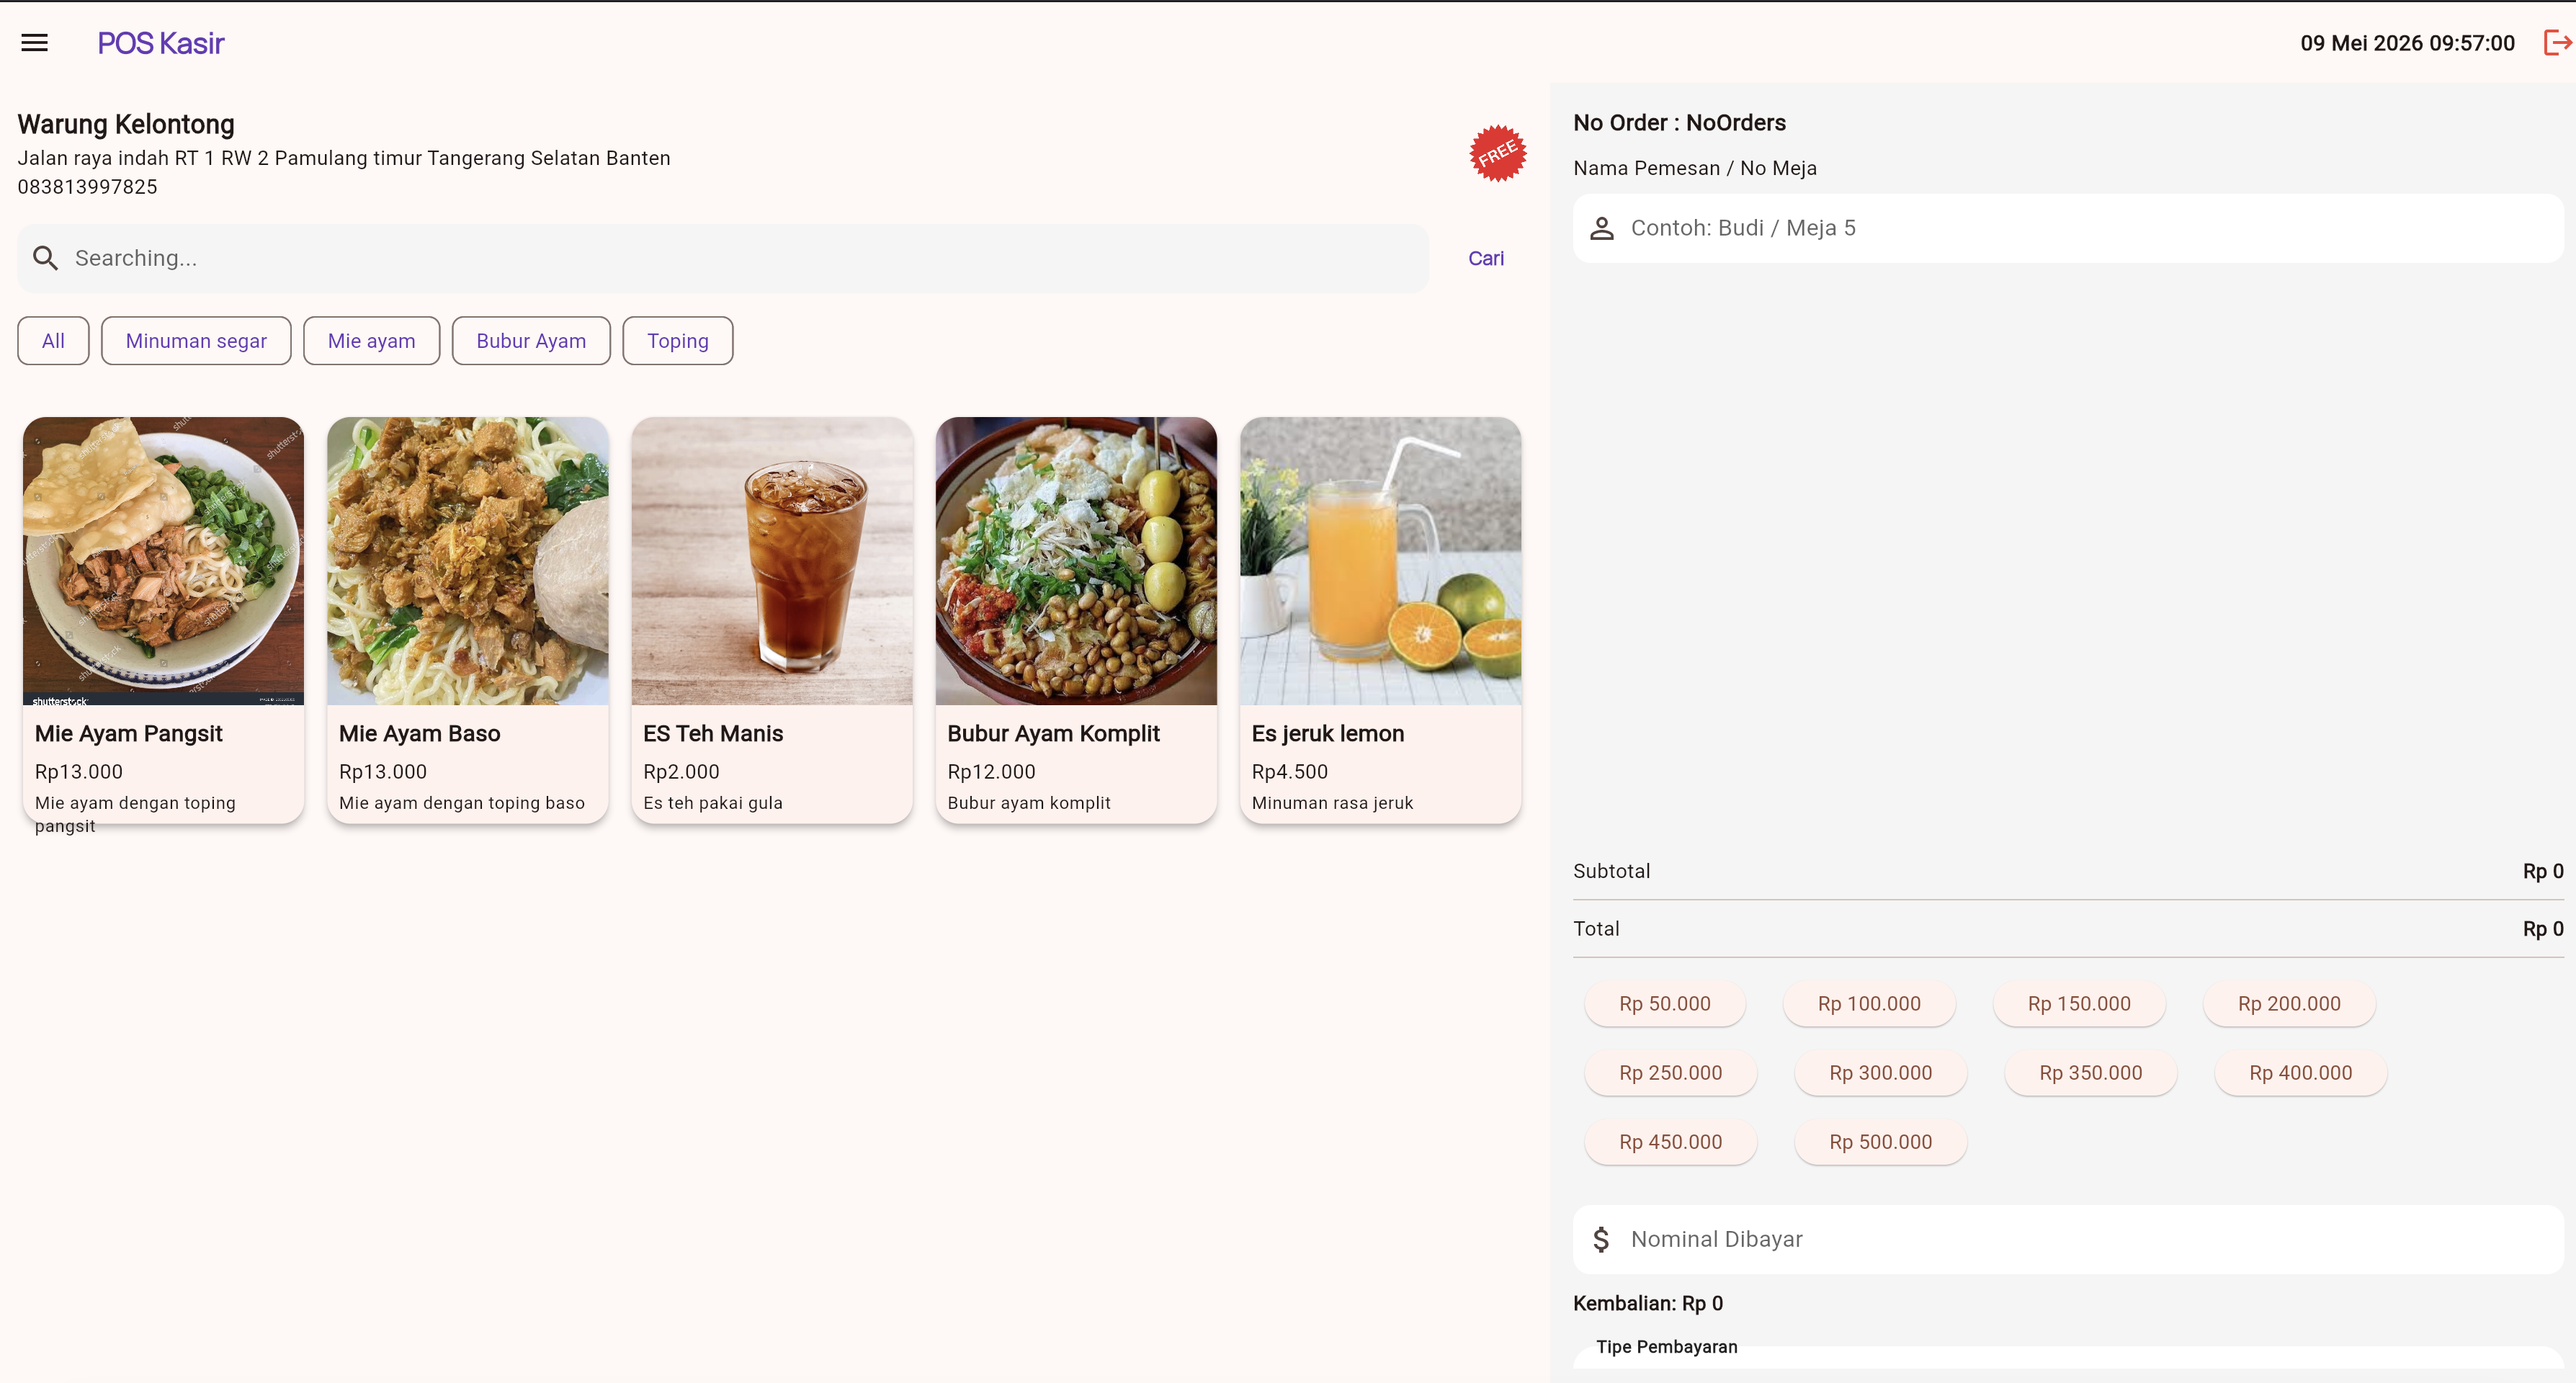Select Rp 150.000 quick payment

point(2078,1003)
